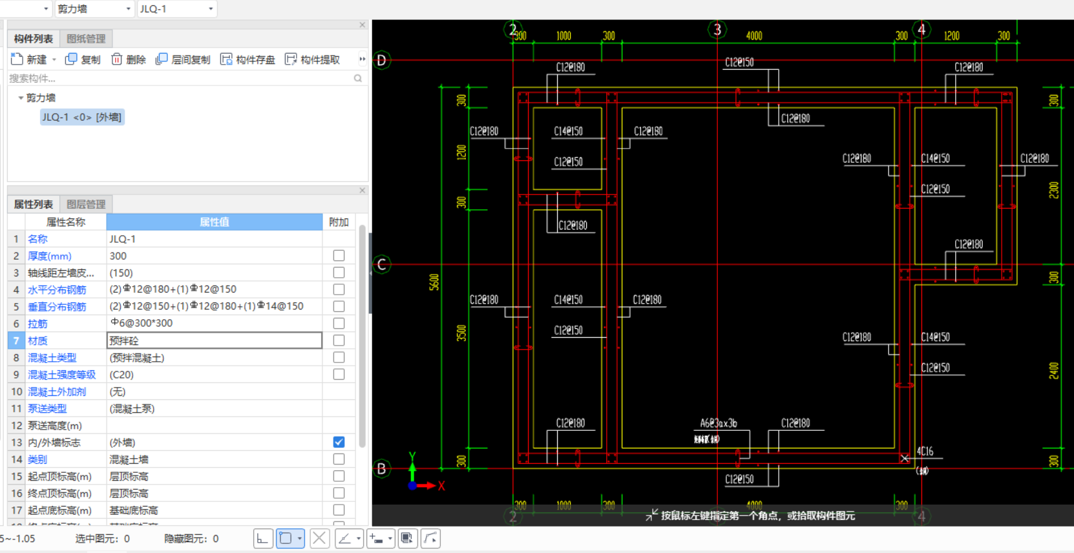Tick 附加 checkbox for 水平分布钢筋 row

point(339,289)
